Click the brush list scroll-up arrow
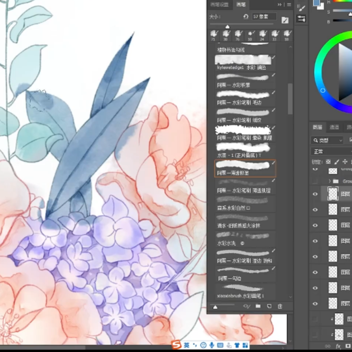Image resolution: width=352 pixels, height=352 pixels. click(x=291, y=47)
